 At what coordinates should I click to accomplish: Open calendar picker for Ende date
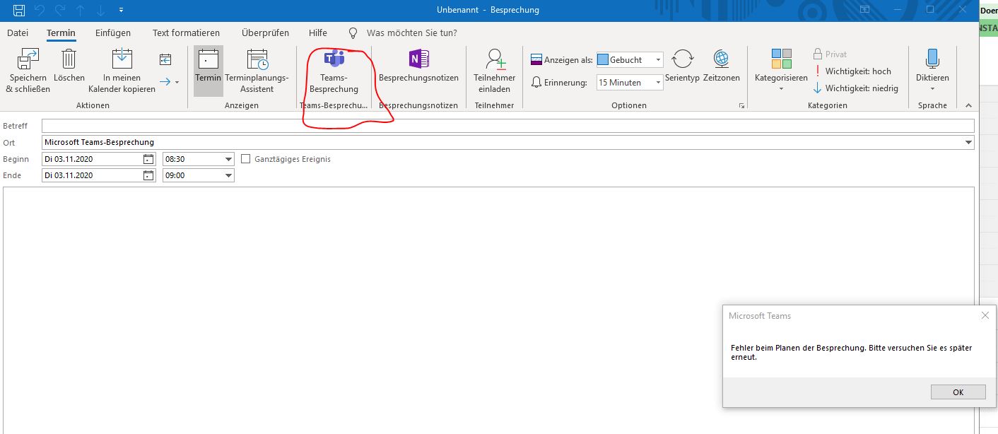point(148,175)
